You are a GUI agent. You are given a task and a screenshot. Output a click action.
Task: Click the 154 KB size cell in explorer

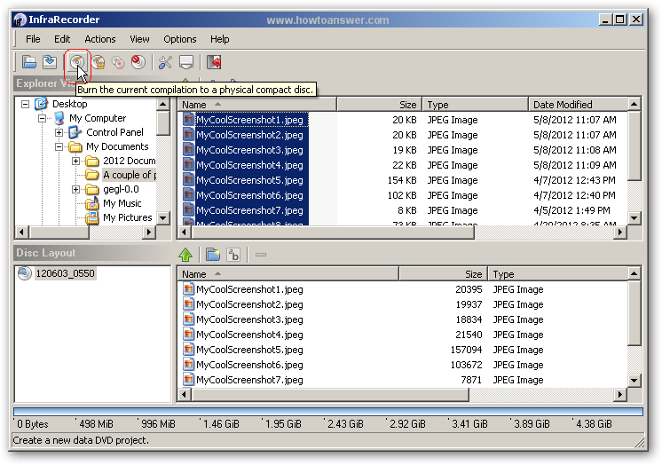click(x=402, y=180)
